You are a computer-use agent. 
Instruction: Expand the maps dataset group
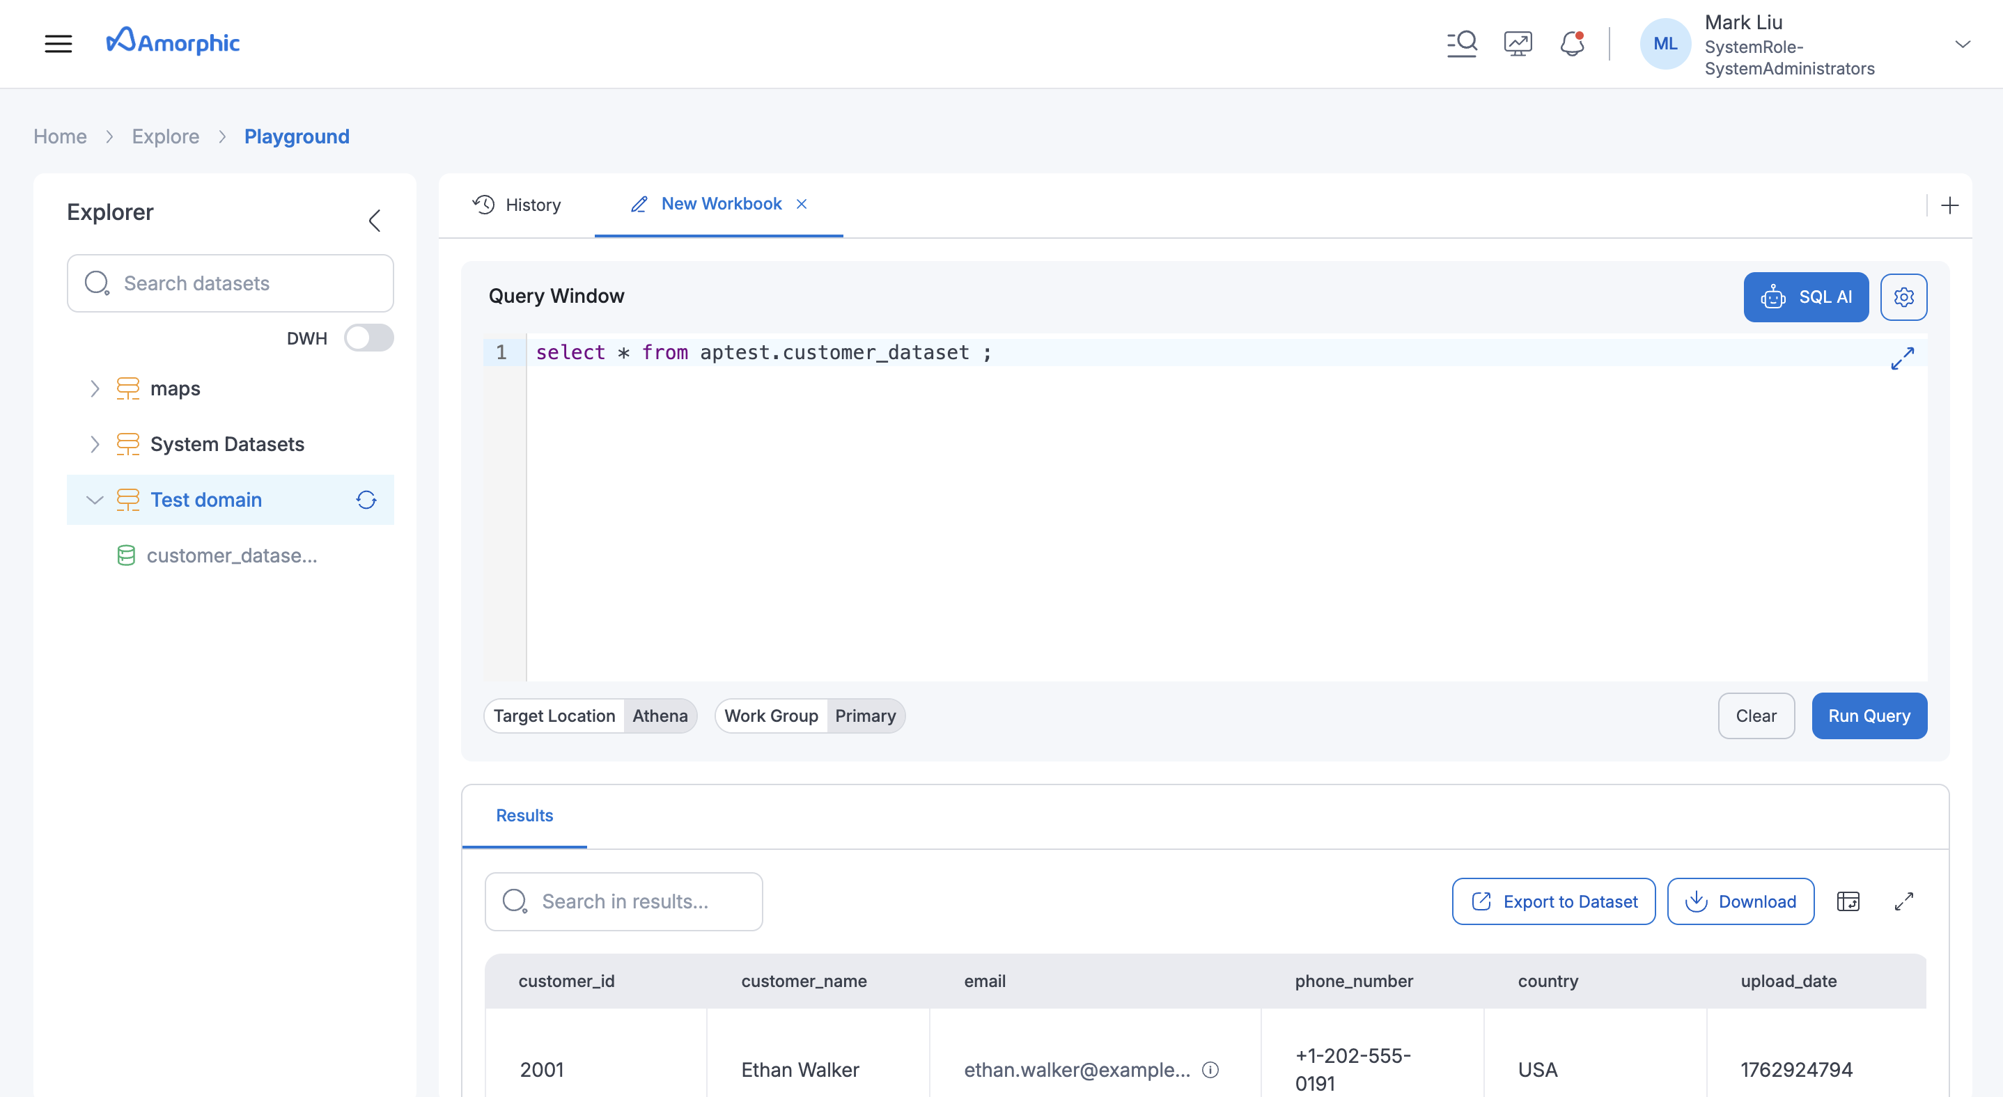[95, 388]
